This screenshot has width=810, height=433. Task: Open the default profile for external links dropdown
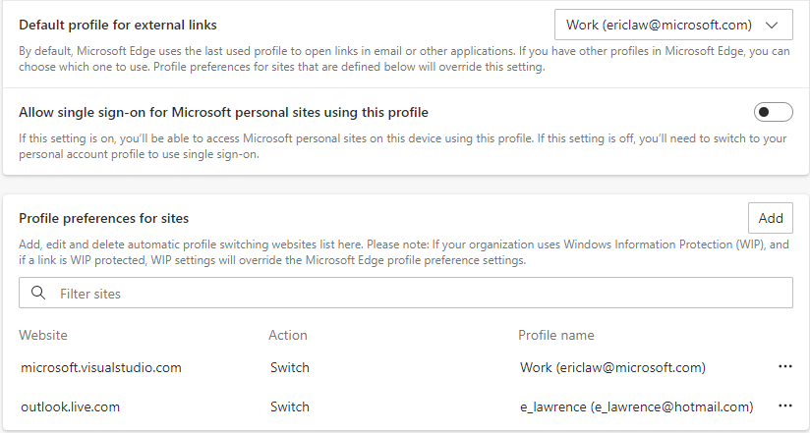(673, 25)
